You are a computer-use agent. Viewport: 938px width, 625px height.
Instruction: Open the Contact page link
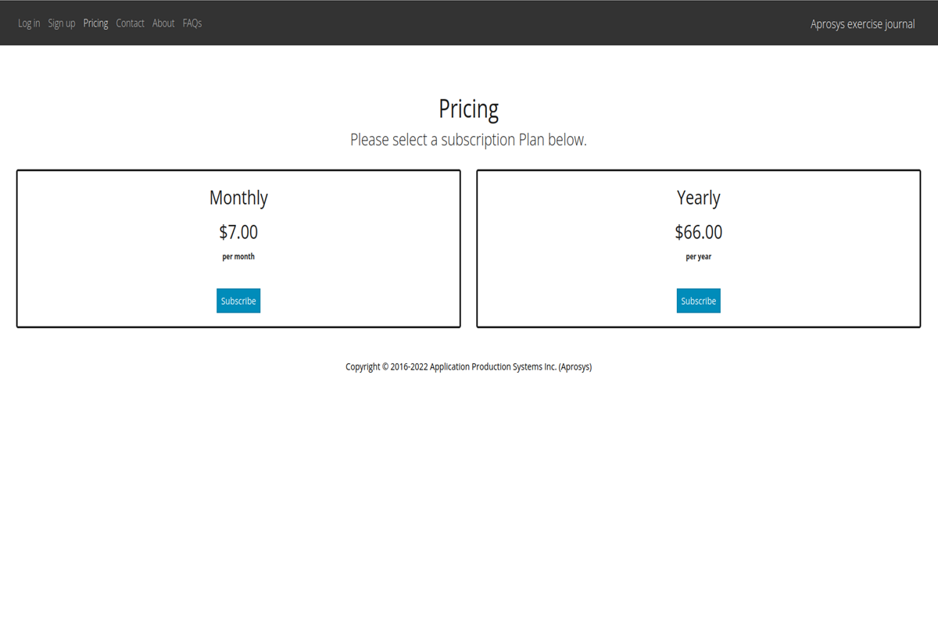[x=130, y=23]
